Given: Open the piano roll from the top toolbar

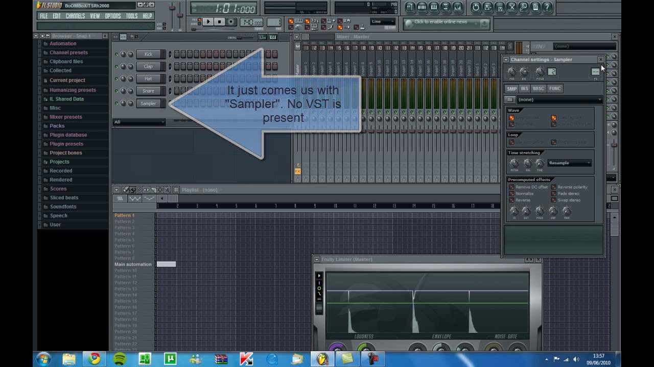Looking at the screenshot, I should 434,7.
